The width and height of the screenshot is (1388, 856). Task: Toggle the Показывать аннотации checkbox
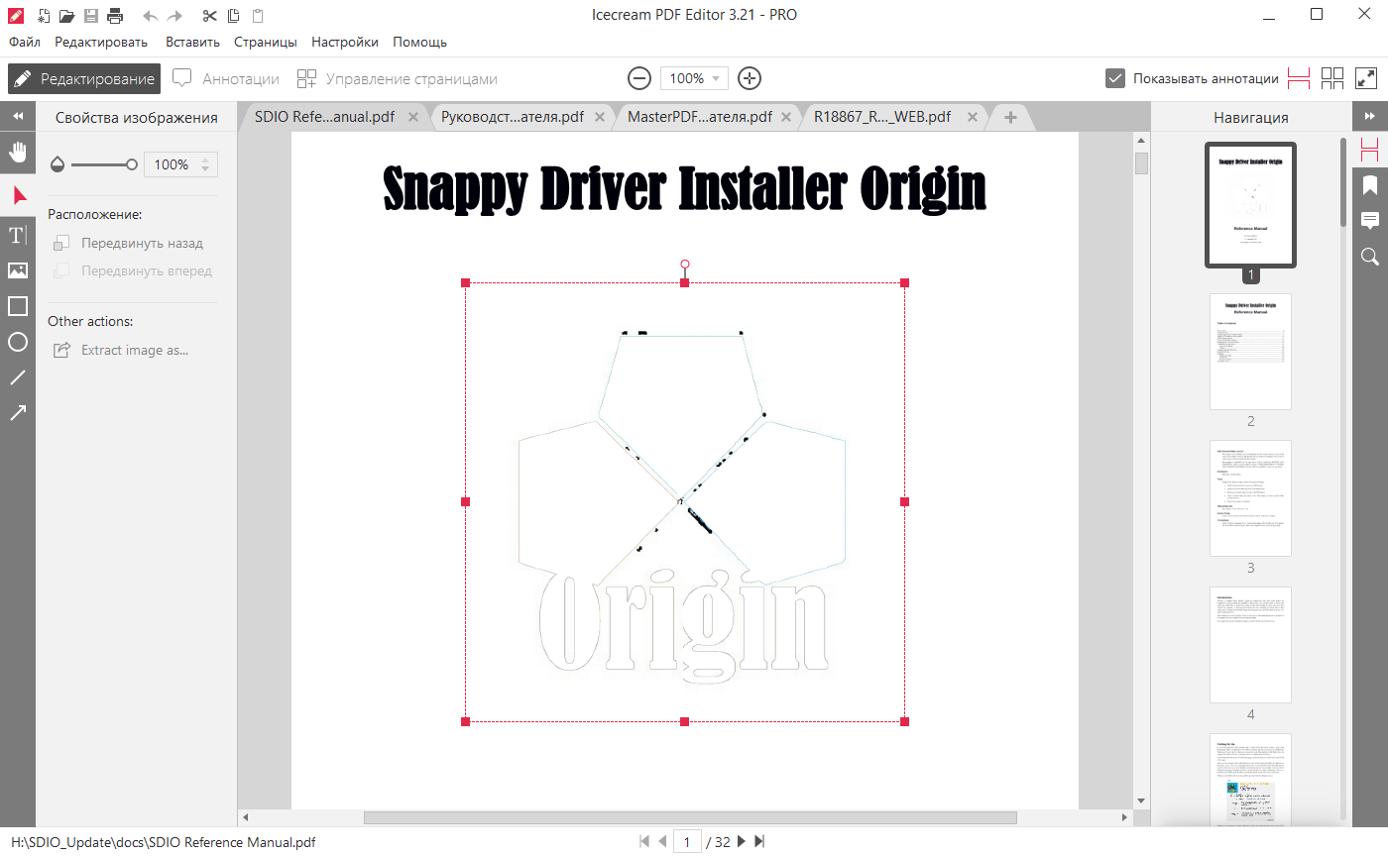click(x=1115, y=78)
